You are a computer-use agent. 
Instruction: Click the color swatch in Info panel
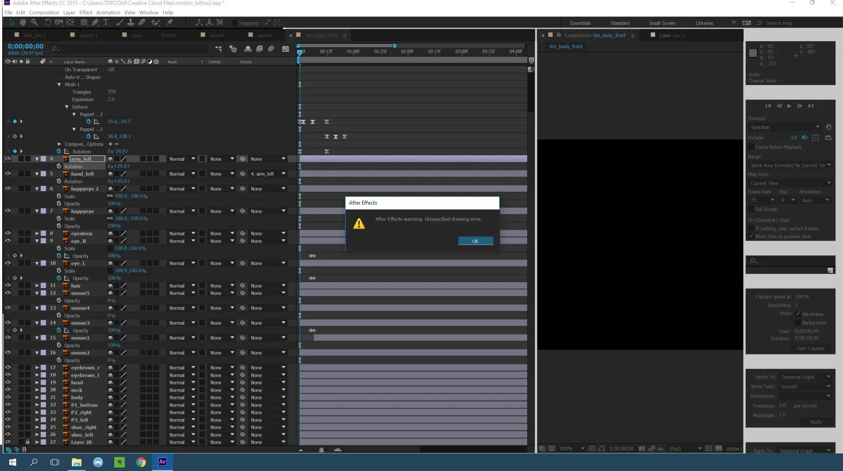[753, 53]
